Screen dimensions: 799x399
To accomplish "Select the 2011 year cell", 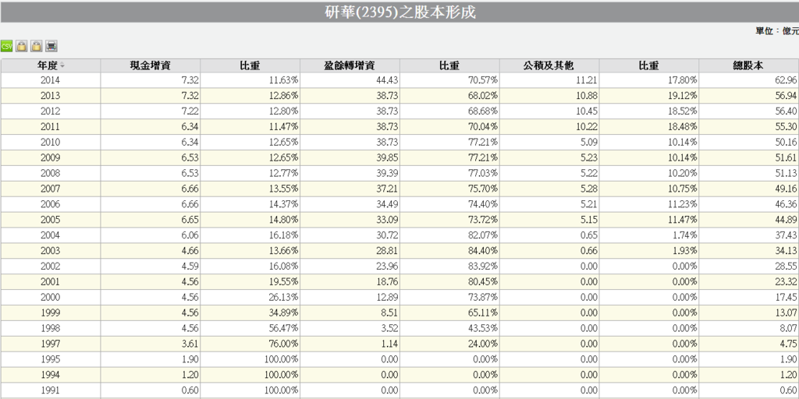I will [51, 127].
